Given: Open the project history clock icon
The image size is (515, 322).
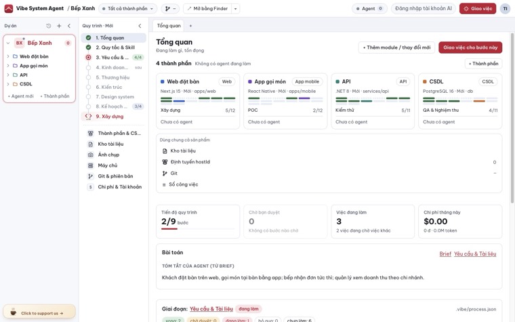Looking at the screenshot, I should [x=49, y=26].
